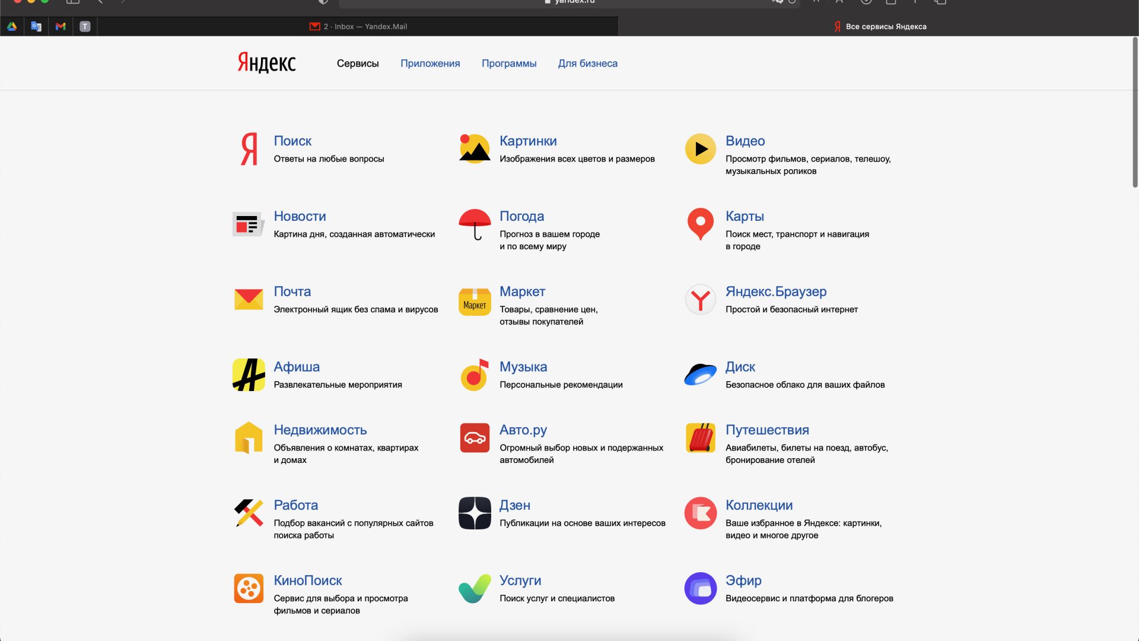Follow the Услуги link
Viewport: 1139px width, 641px height.
520,580
